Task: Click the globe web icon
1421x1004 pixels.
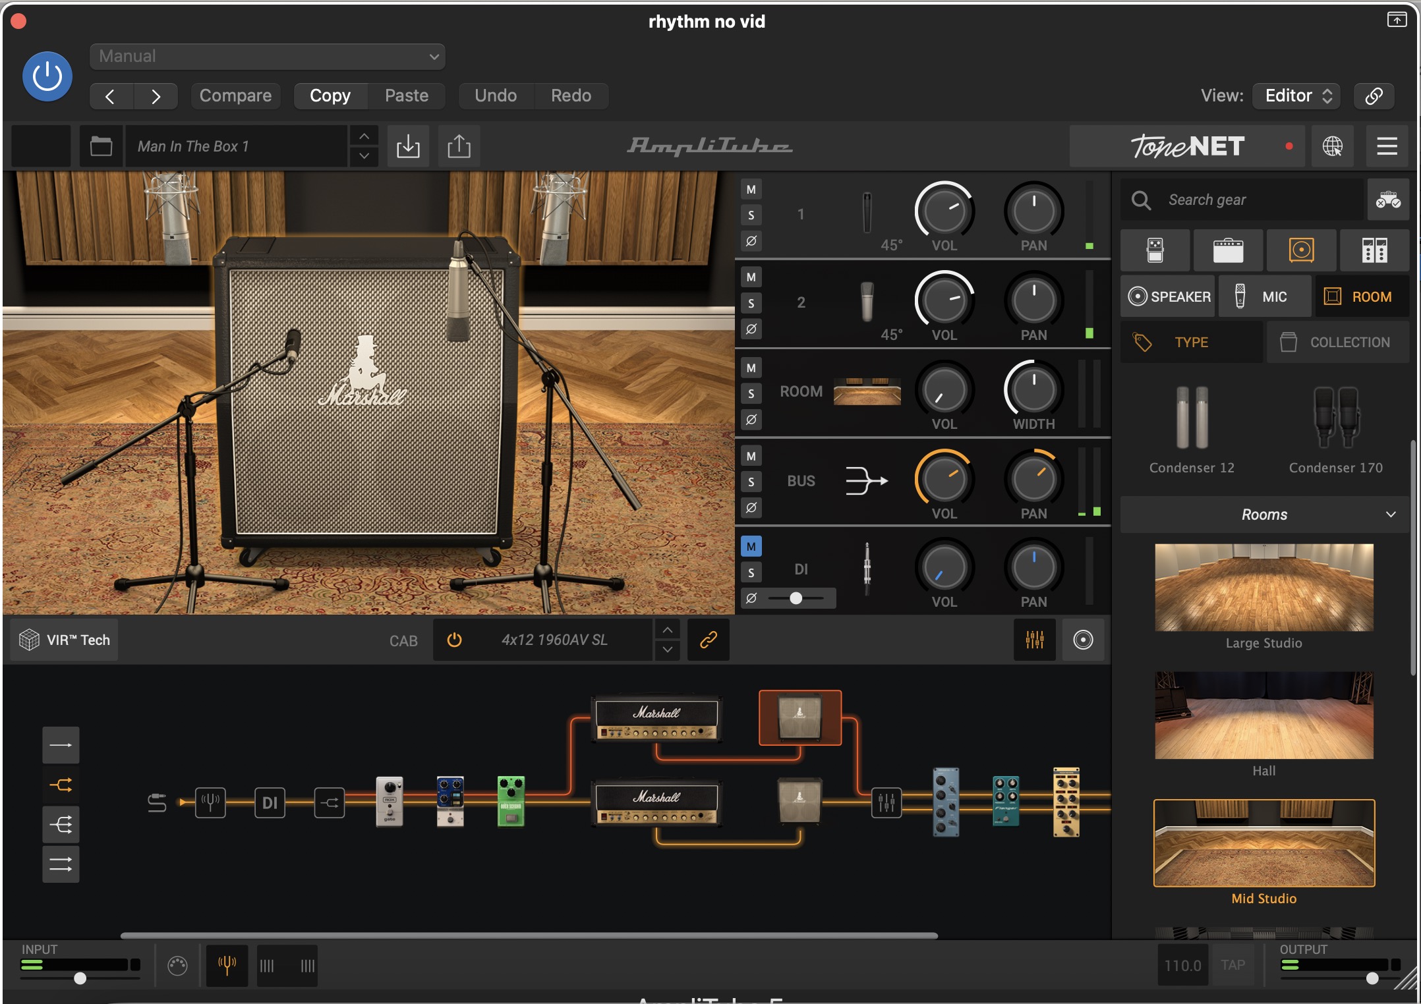Action: [1332, 146]
